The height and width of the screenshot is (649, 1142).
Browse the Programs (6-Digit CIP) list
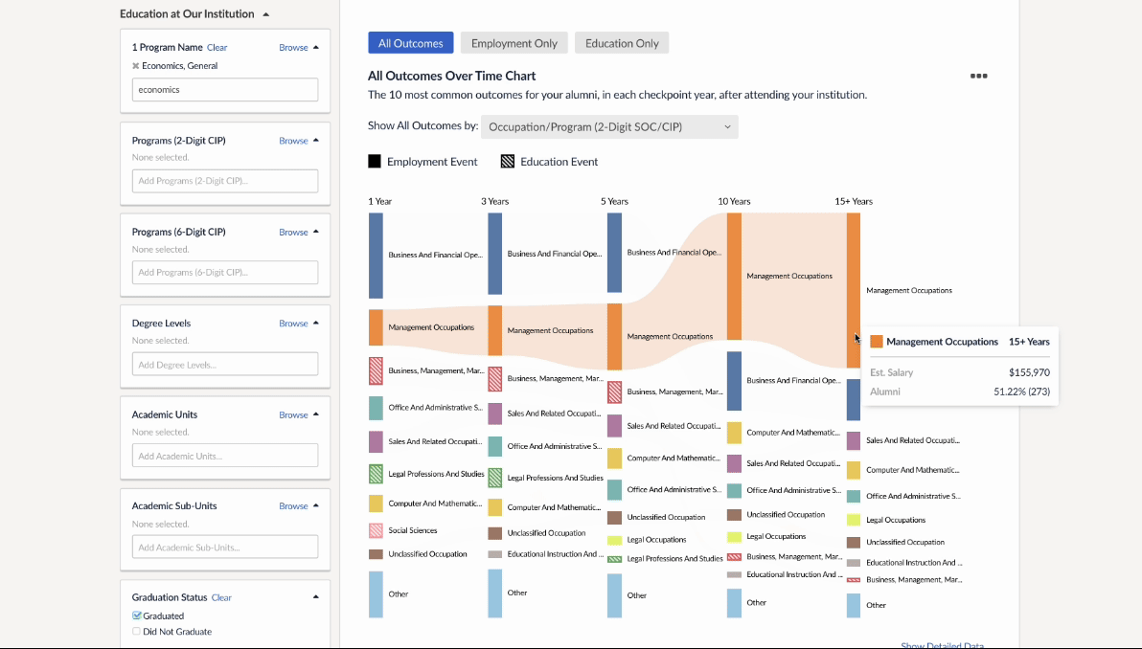pos(293,232)
